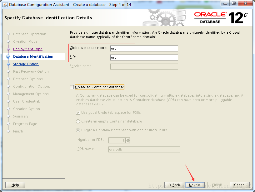Go to Deployment Type step
Screen dimensions: 255x192
27,49
